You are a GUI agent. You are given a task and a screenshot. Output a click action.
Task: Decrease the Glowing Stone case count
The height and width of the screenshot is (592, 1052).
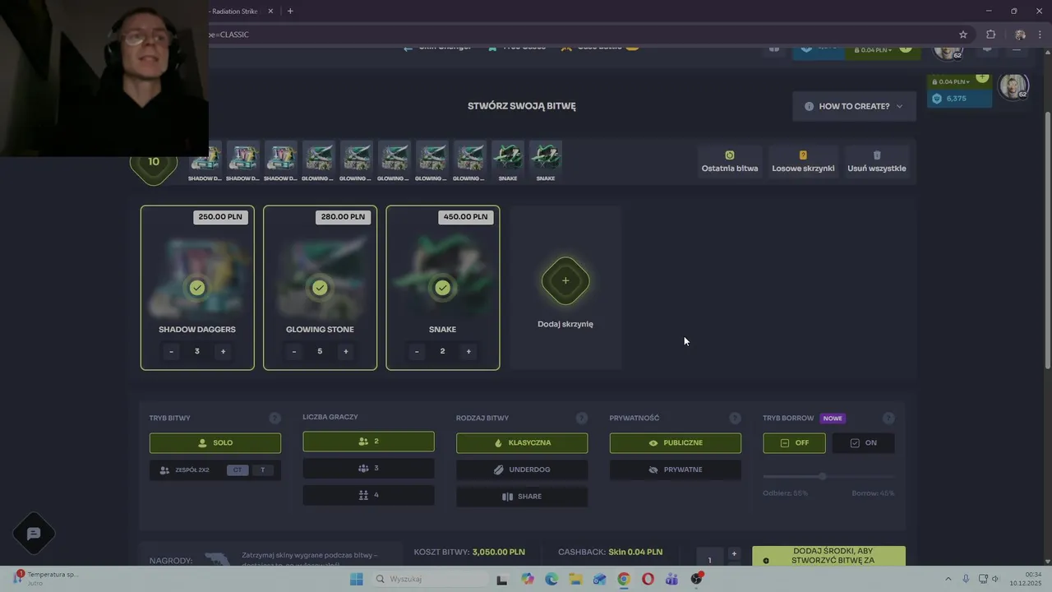pyautogui.click(x=294, y=351)
